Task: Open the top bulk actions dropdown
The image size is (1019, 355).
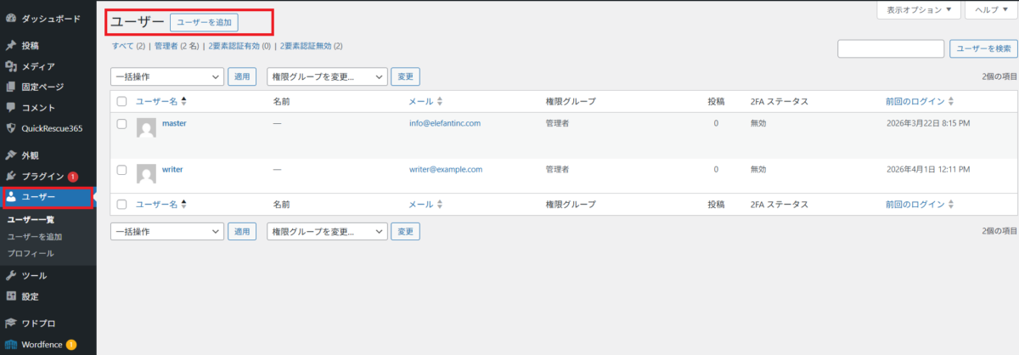Action: coord(167,76)
